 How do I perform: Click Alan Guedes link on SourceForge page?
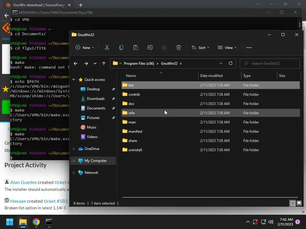coord(23,182)
